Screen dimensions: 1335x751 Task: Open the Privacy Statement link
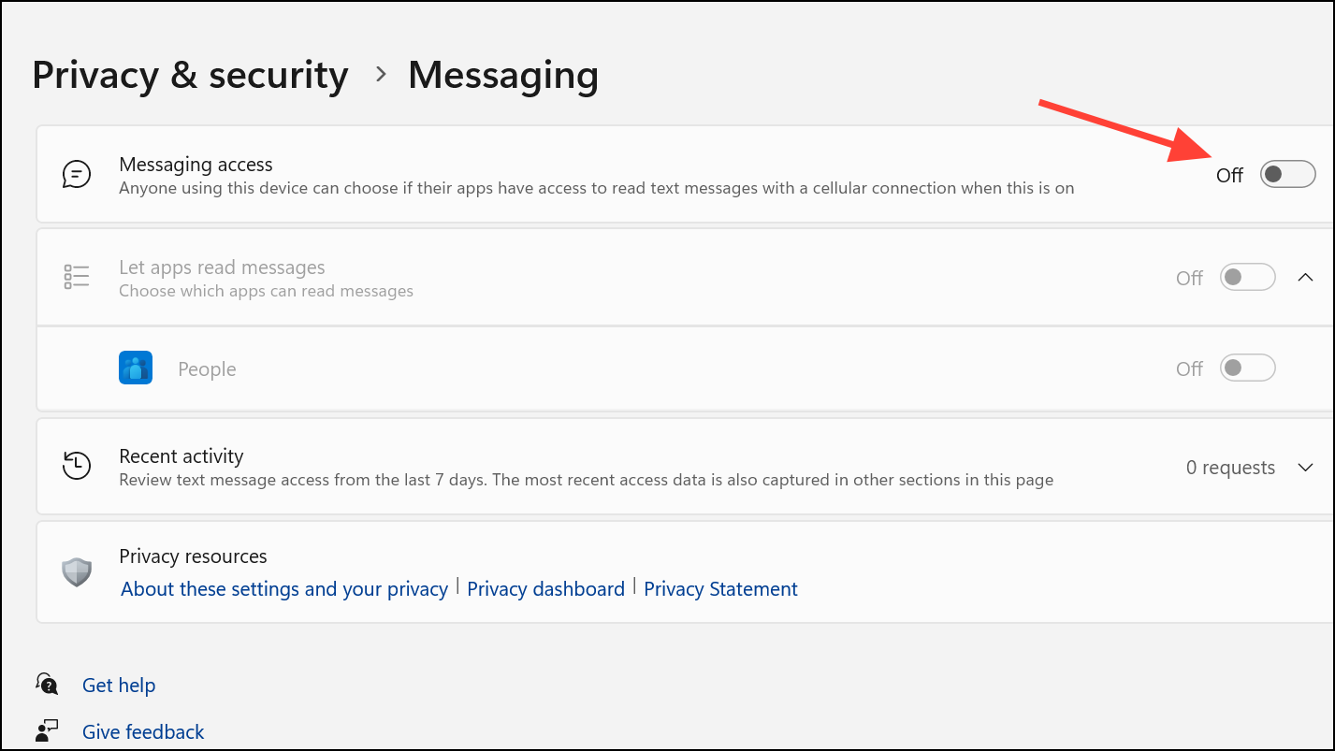coord(720,589)
